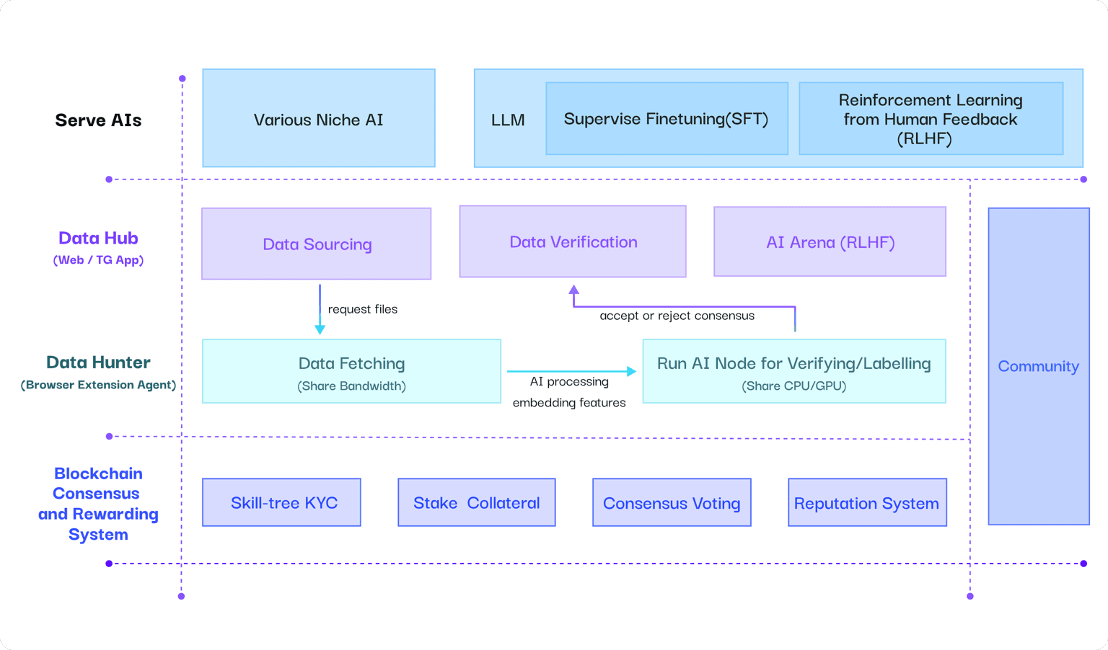The width and height of the screenshot is (1108, 650).
Task: Click the Reinforcement Learning from Human Feedback box
Action: tap(930, 119)
